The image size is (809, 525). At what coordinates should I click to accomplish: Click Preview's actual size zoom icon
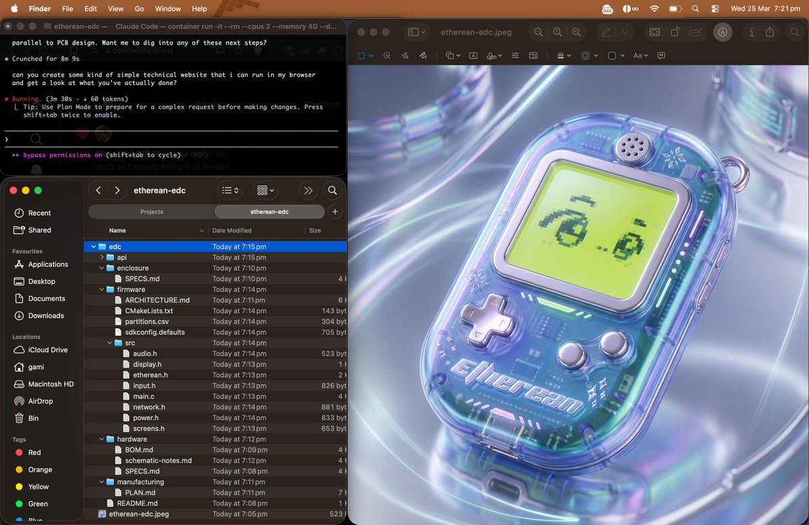(x=557, y=32)
